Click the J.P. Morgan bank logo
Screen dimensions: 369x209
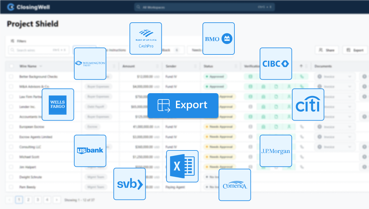275,150
